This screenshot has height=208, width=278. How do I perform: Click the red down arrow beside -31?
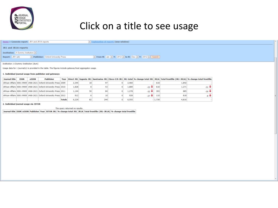(x=210, y=87)
